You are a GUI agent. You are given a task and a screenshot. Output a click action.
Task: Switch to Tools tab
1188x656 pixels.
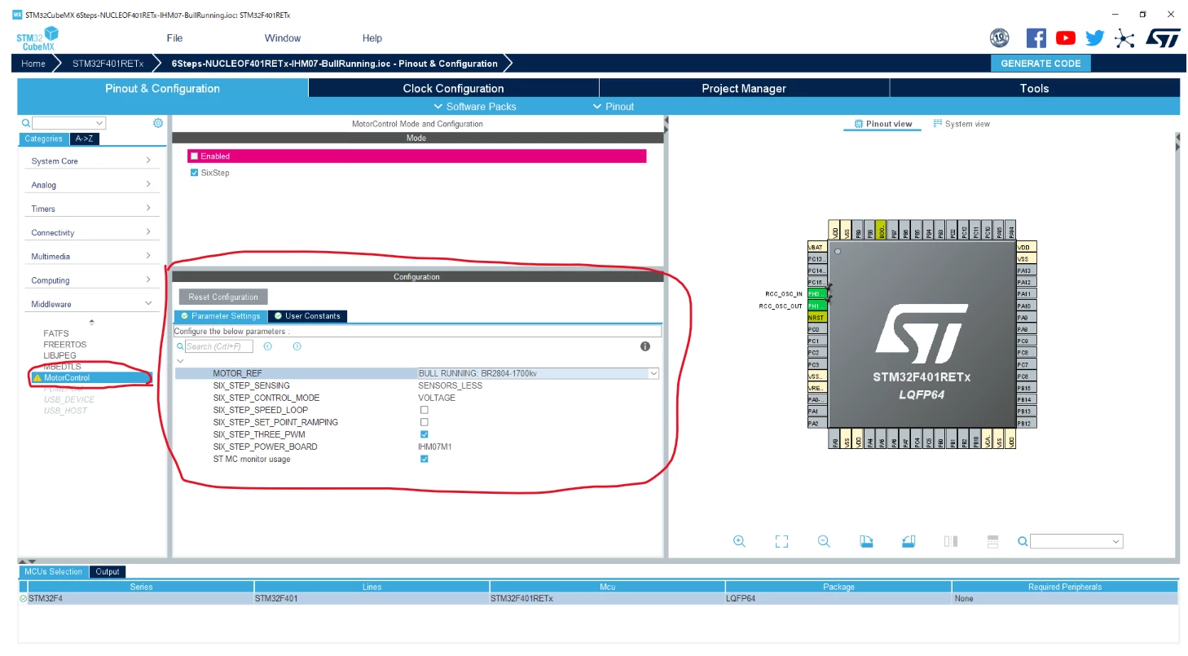coord(1034,88)
